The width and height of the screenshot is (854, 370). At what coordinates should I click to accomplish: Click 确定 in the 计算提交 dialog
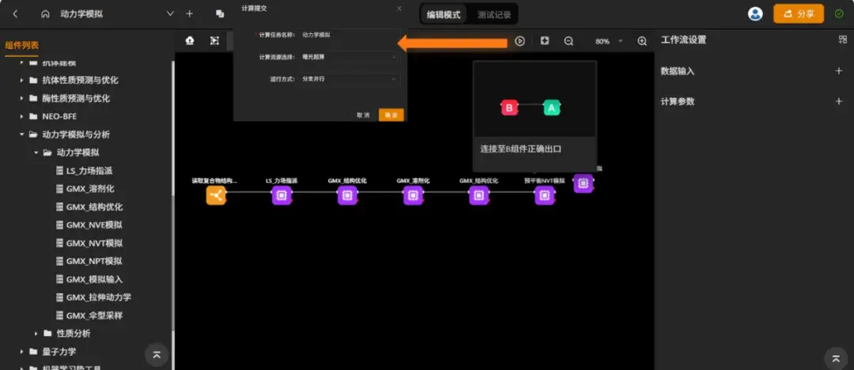(391, 115)
